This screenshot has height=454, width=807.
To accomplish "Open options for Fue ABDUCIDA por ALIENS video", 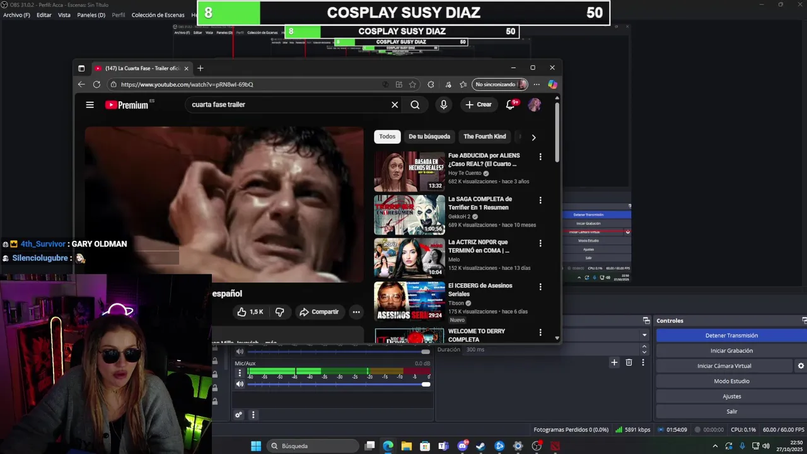I will click(x=540, y=156).
